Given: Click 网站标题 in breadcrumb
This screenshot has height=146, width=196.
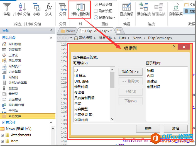Looking at the screenshot, I should (x=85, y=38).
